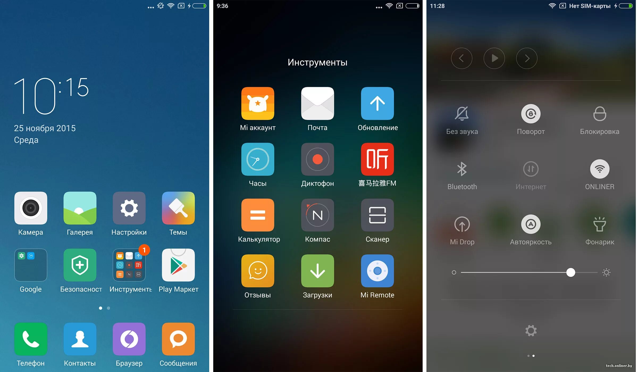Open quick settings panel gear icon

pos(531,330)
